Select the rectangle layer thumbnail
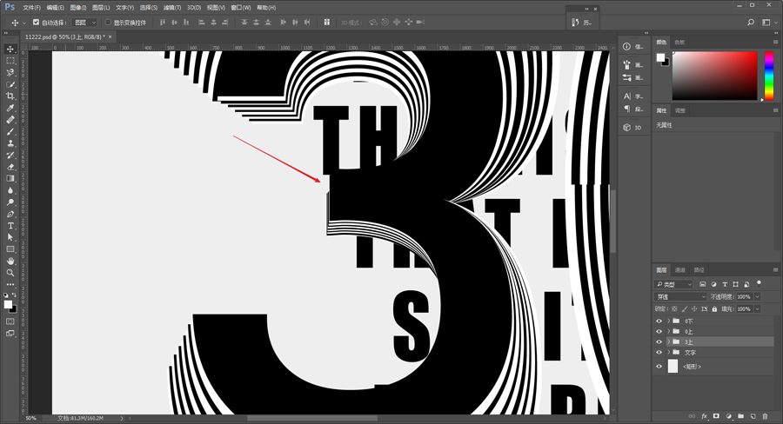 pyautogui.click(x=673, y=366)
